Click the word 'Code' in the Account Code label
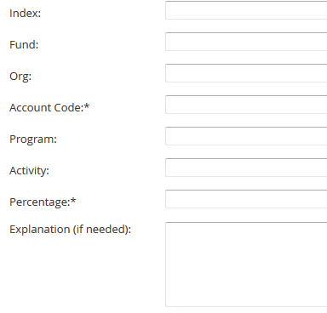The image size is (327, 313). [69, 107]
